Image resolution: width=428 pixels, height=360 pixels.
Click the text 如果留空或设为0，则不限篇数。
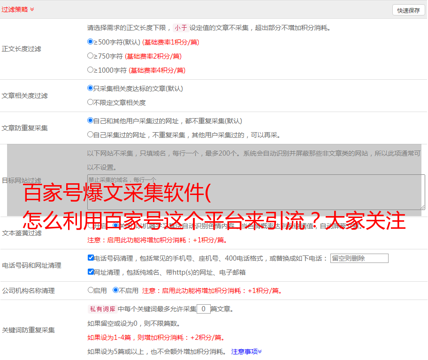point(134,323)
